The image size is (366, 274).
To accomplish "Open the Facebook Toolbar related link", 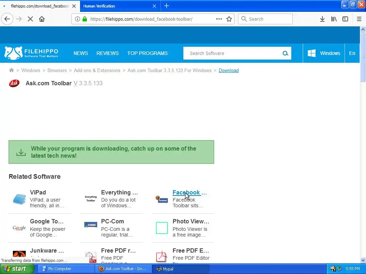I will [189, 192].
